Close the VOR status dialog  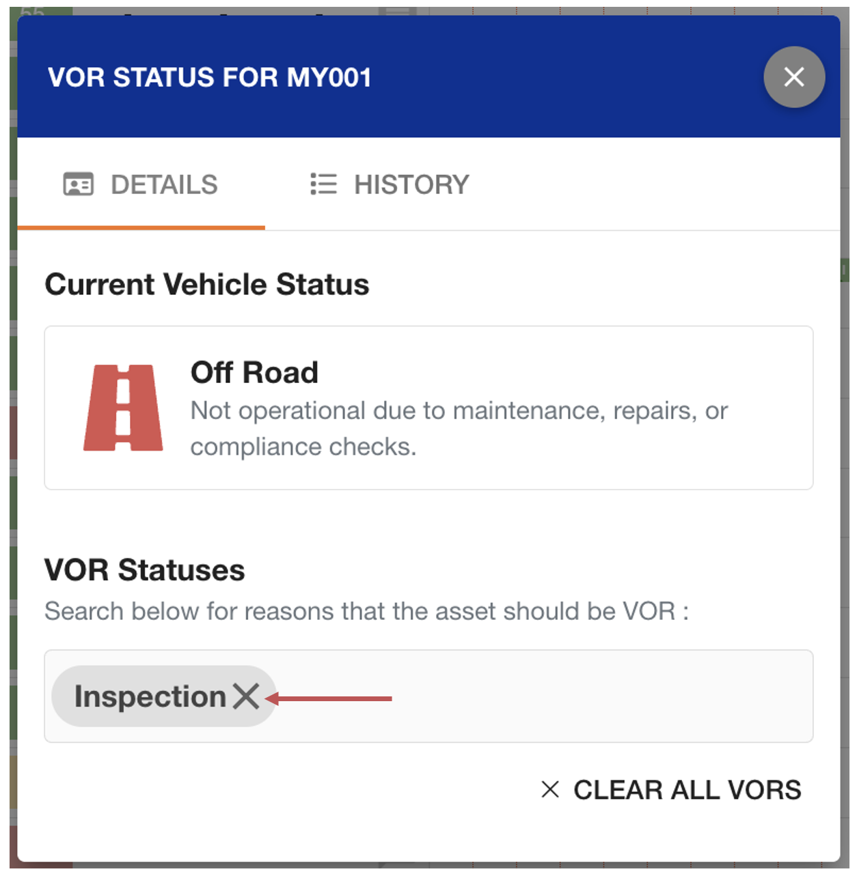[x=793, y=77]
